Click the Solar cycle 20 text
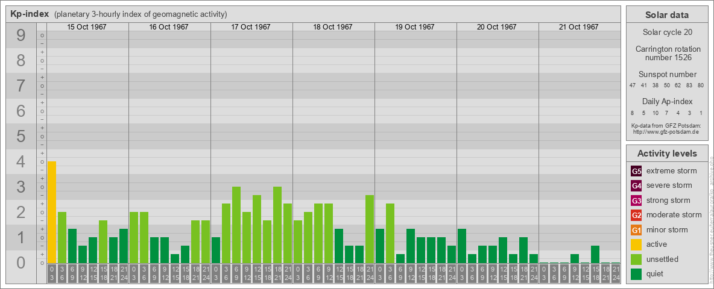The image size is (714, 289). pyautogui.click(x=667, y=33)
